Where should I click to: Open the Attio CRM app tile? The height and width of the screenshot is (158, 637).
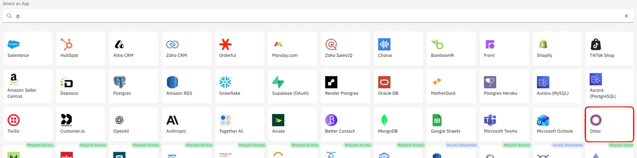[134, 48]
